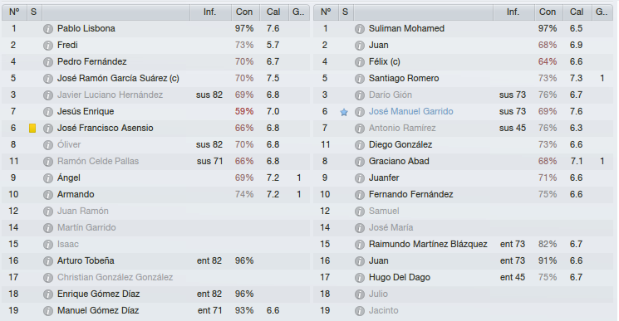Image resolution: width=619 pixels, height=321 pixels.
Task: Select player José Manuel Garrido link
Action: point(411,111)
